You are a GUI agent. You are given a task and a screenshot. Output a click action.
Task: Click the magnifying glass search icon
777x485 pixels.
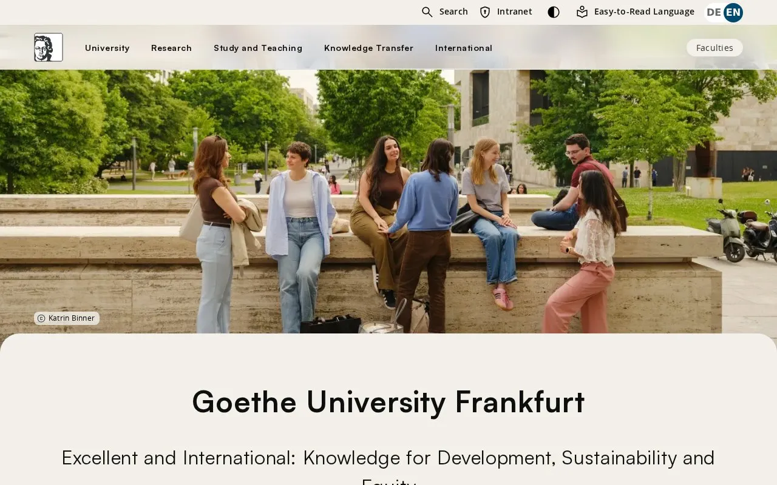(x=427, y=12)
